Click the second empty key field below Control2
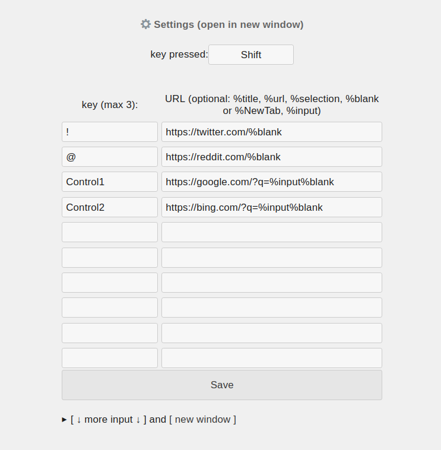The width and height of the screenshot is (441, 450). click(110, 258)
